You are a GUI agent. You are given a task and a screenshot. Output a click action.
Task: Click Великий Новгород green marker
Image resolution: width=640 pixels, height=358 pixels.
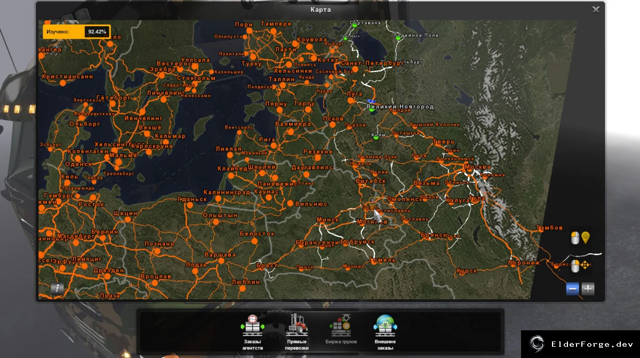371,111
